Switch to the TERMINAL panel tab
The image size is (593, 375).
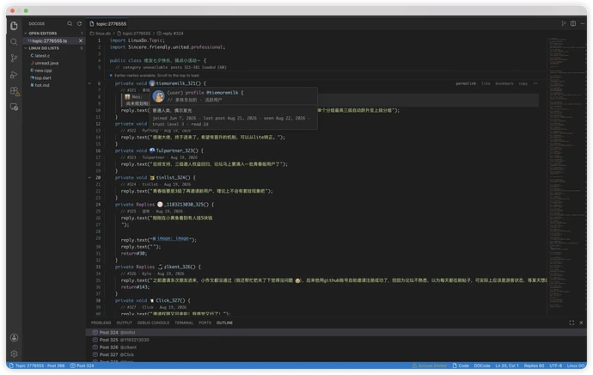(x=184, y=323)
